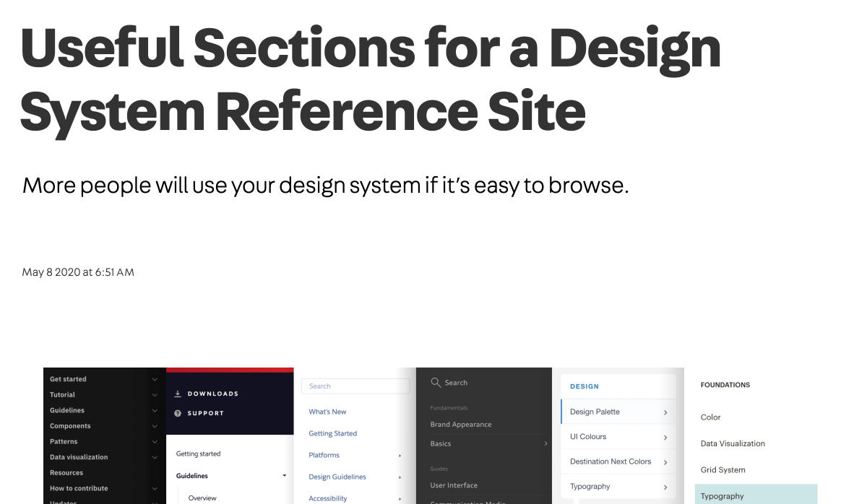
Task: Click the article title heading
Action: click(371, 79)
